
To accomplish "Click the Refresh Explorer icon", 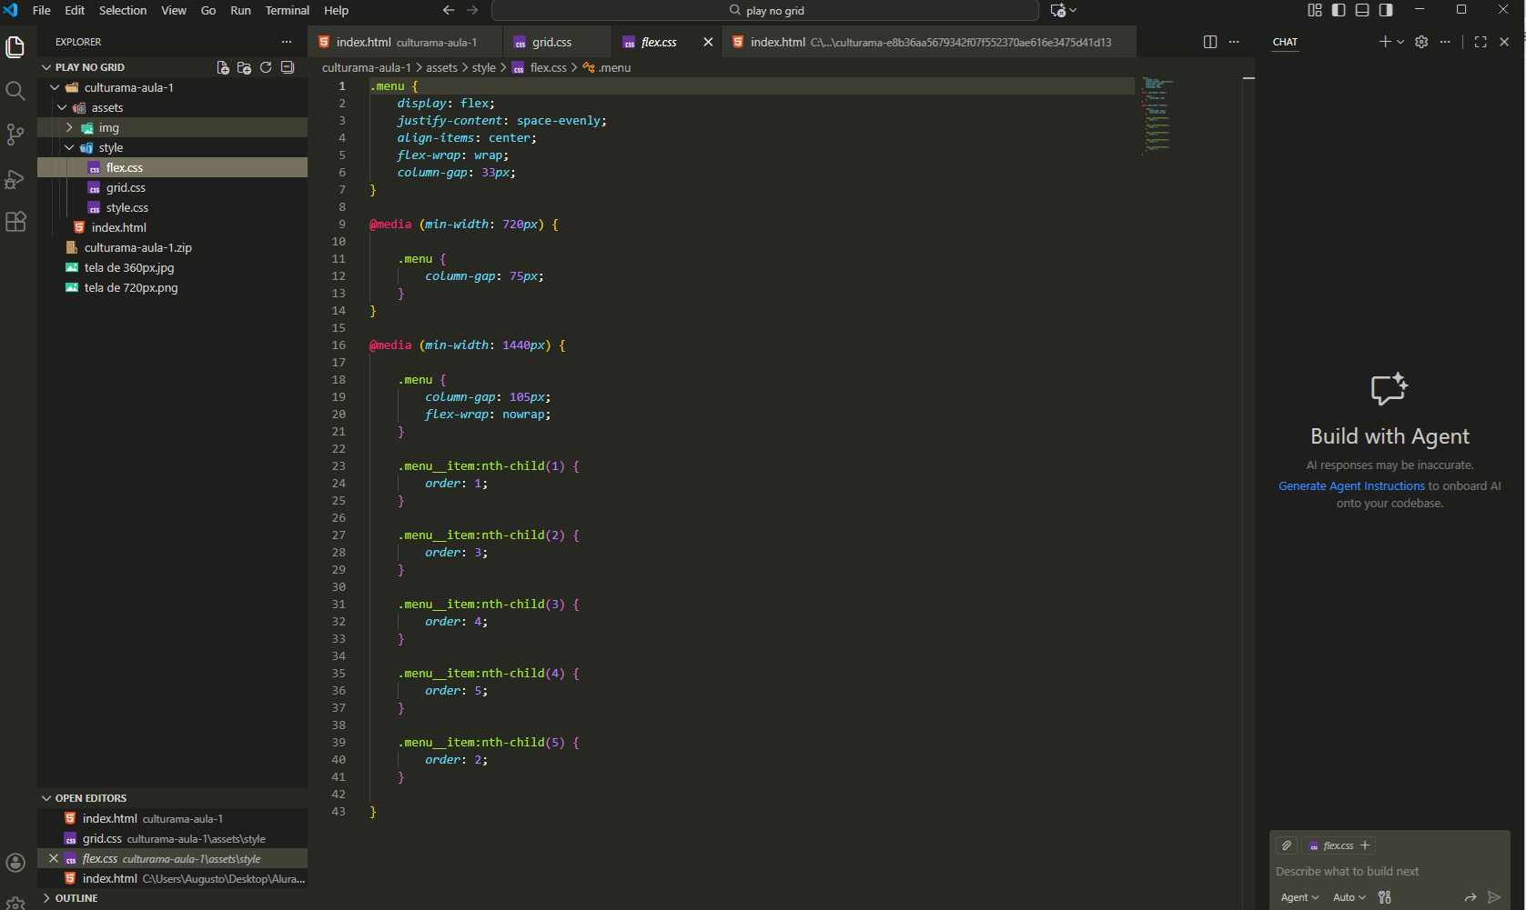I will tap(265, 66).
